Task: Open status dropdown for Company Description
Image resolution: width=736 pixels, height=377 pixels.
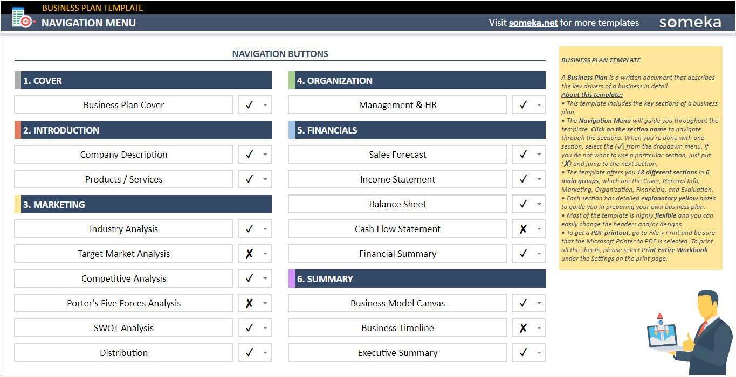Action: (x=265, y=155)
